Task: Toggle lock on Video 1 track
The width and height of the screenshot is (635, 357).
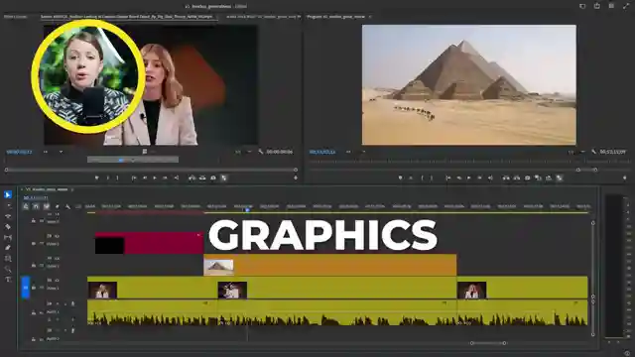Action: point(34,288)
